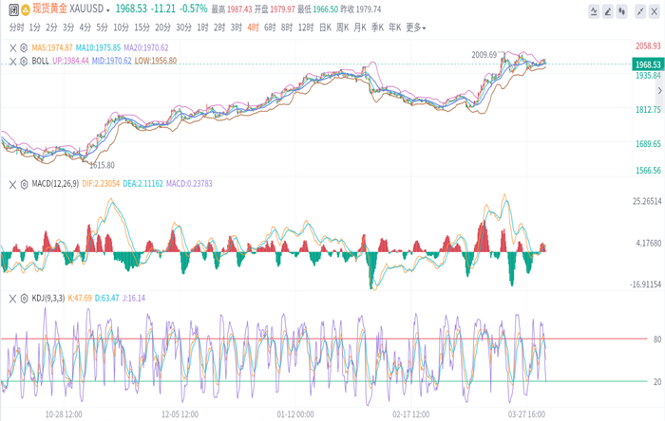The height and width of the screenshot is (421, 665).
Task: Select the 8时 timeframe
Action: coord(287,27)
